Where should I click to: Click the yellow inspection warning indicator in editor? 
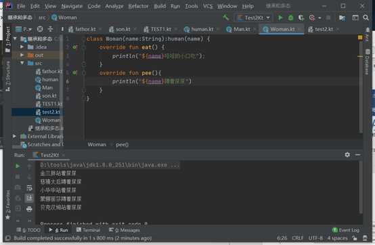[x=360, y=37]
